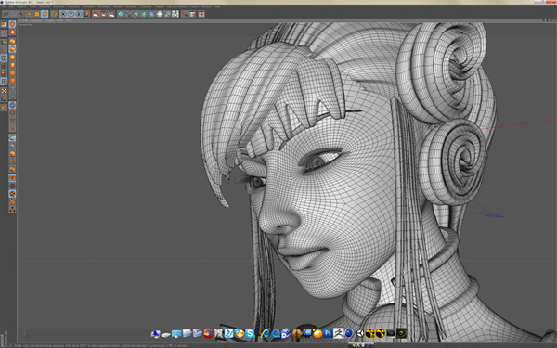
Task: Click the L-shaped Object Axis mode icon
Action: tap(4, 50)
